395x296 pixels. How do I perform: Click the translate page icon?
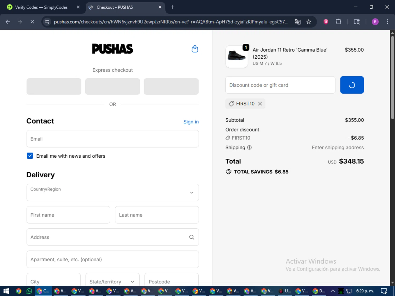click(298, 22)
